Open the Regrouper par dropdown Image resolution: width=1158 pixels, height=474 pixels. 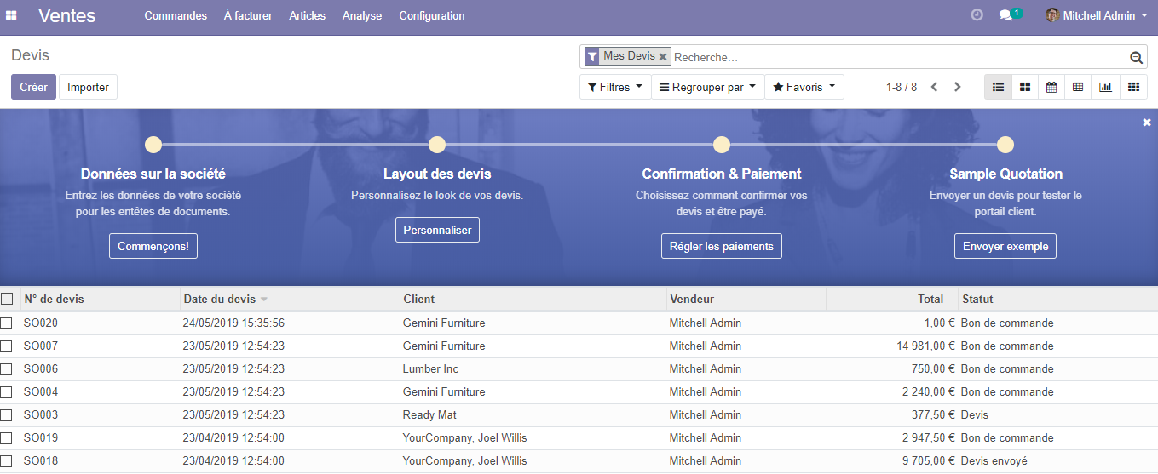[x=706, y=87]
